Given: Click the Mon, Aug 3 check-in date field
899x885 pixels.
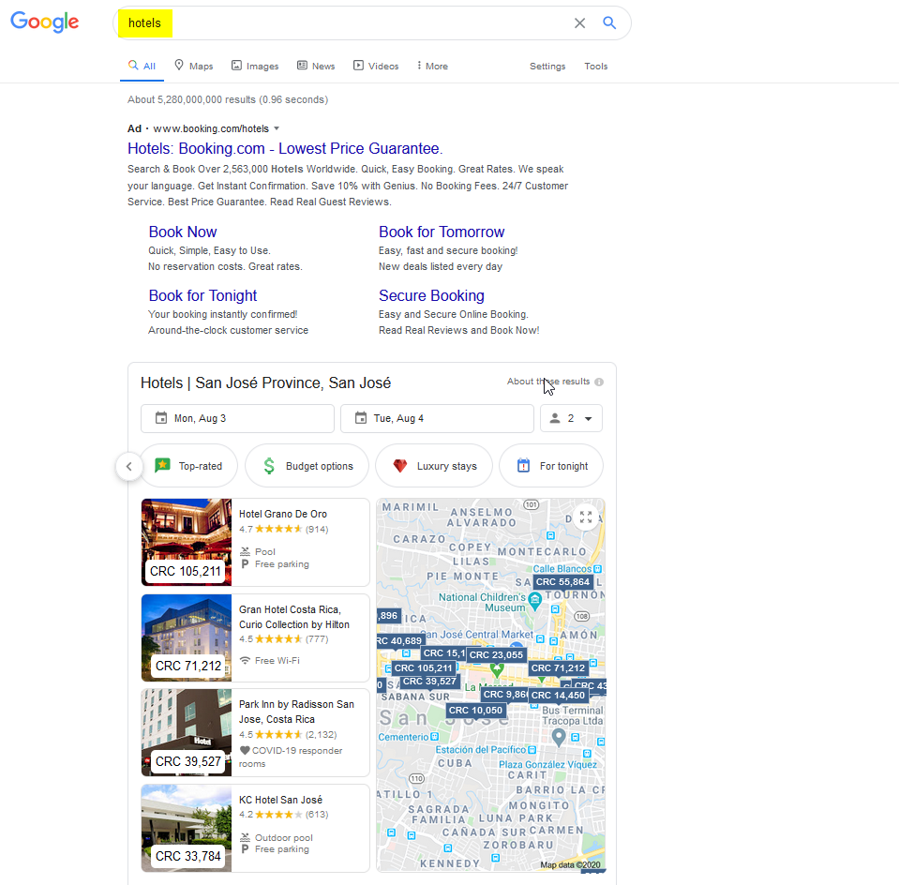Looking at the screenshot, I should tap(237, 418).
